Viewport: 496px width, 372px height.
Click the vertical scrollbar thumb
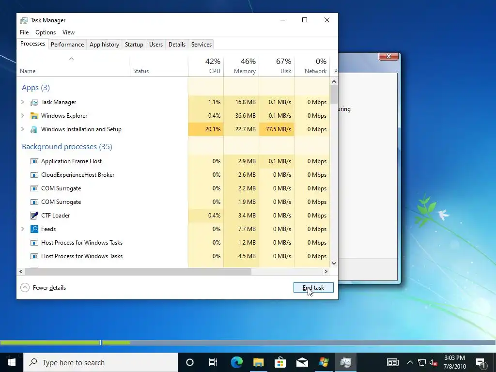pyautogui.click(x=334, y=94)
